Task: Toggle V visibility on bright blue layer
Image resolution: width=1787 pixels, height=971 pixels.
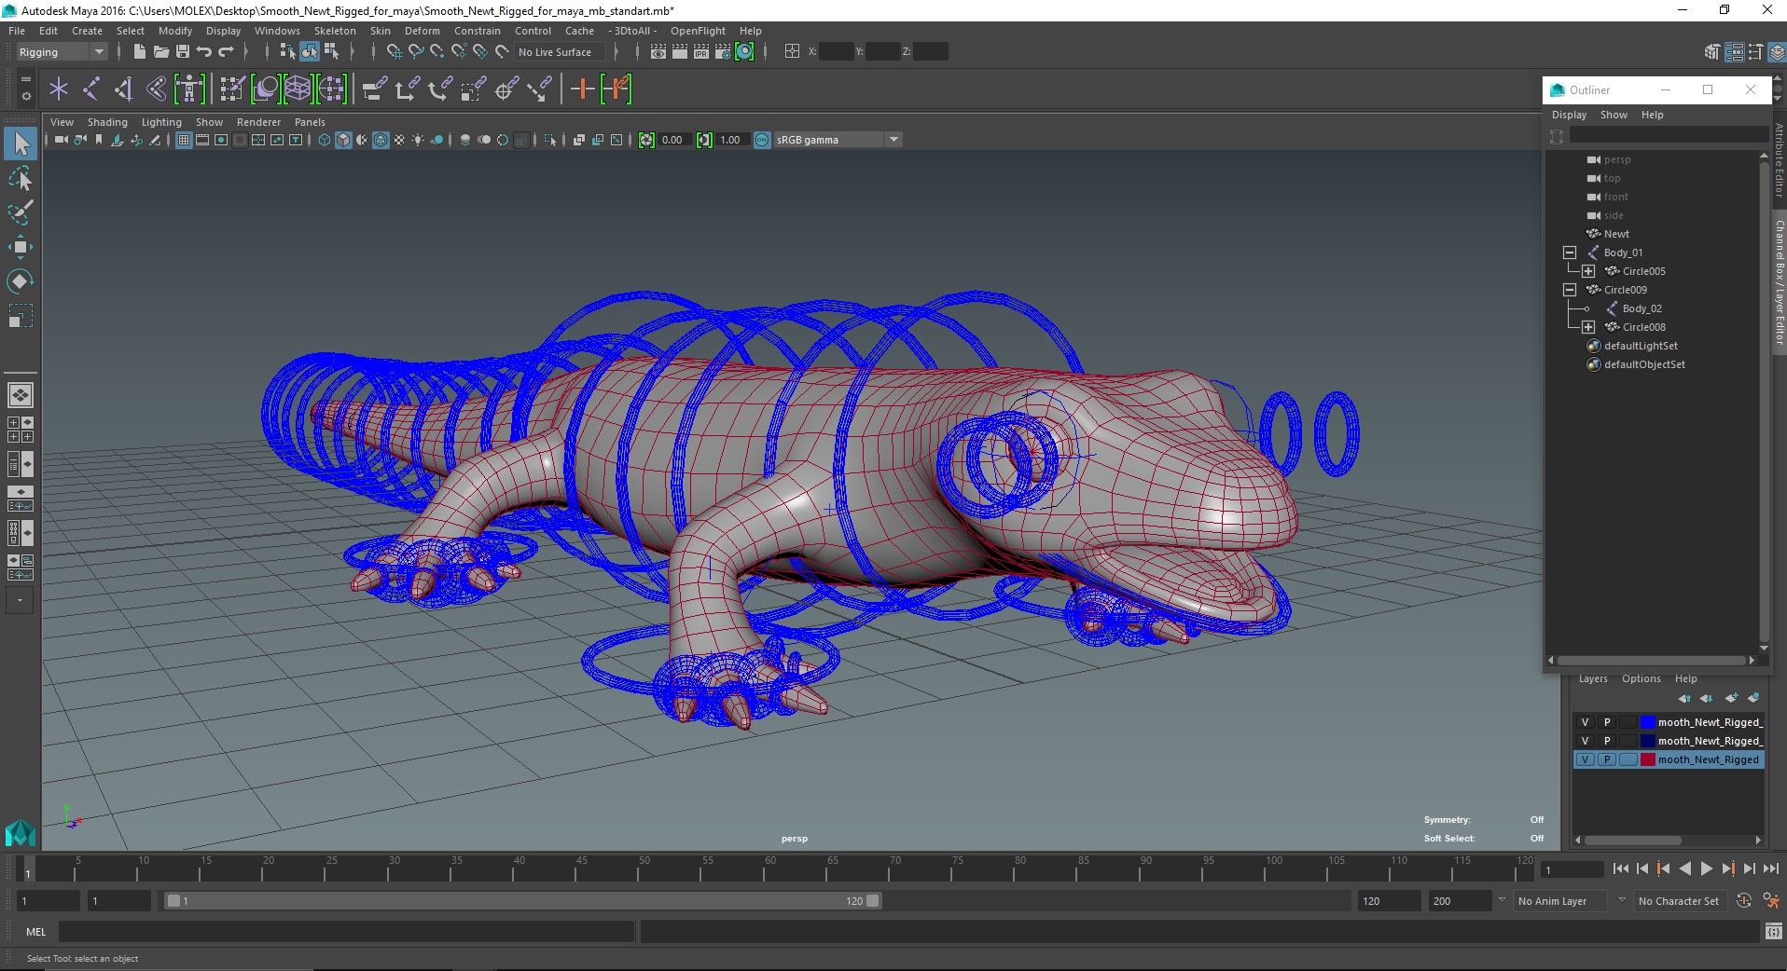Action: point(1585,722)
